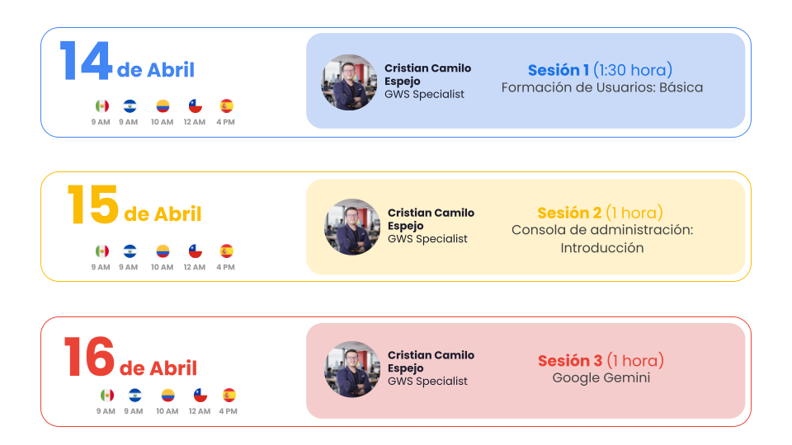Select the speaker photo in the Sesión 3 card
Viewport: 792px width, 445px height.
pyautogui.click(x=352, y=369)
